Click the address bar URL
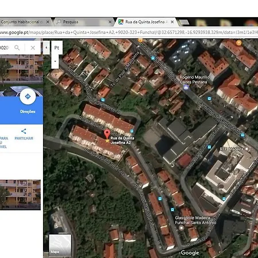The image size is (258, 258). [x=129, y=32]
